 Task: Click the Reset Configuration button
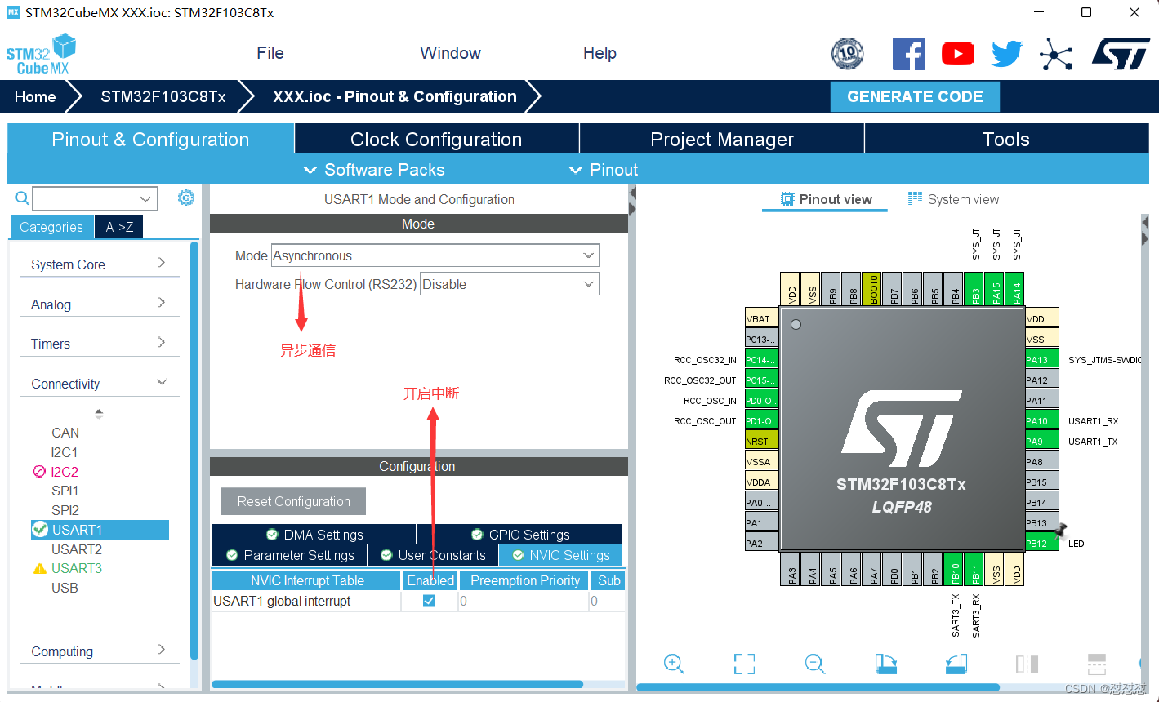pos(293,501)
